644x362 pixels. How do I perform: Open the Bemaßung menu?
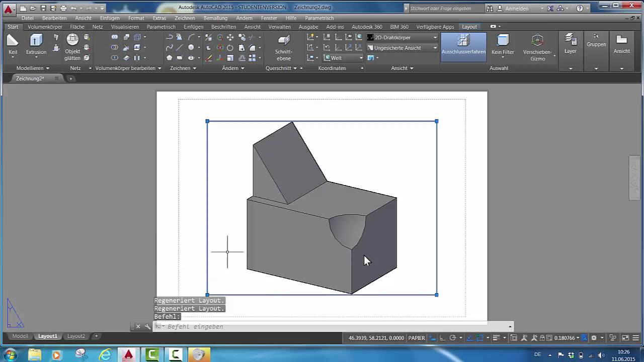click(x=215, y=18)
